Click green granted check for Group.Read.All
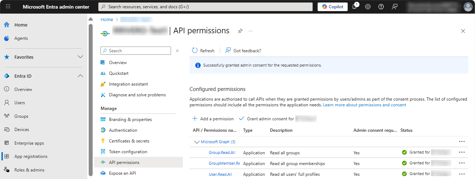The image size is (475, 179). point(404,153)
